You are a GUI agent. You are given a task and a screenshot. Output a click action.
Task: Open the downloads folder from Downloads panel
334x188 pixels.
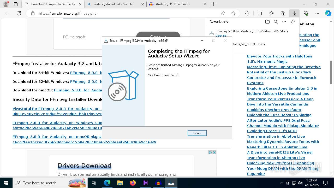coord(267,22)
